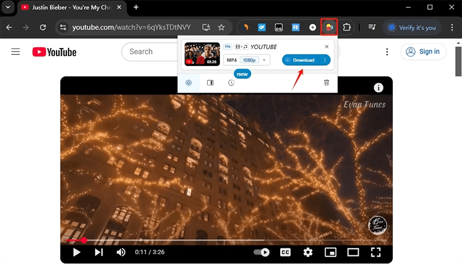The height and width of the screenshot is (264, 462).
Task: Open the white circle record extension
Action: pos(312,27)
